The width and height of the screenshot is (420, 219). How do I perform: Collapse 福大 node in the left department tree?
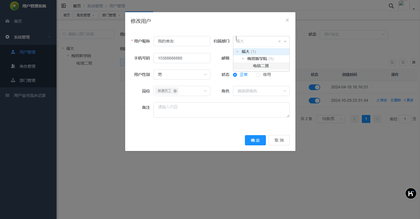[x=63, y=49]
